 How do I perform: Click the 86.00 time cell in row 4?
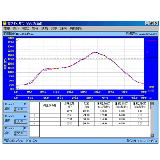click(x=122, y=123)
